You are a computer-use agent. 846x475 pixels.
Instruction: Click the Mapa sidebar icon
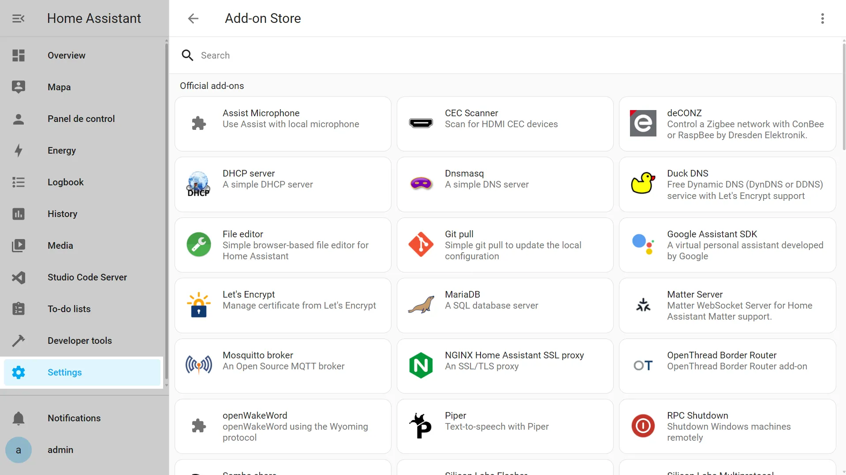click(x=19, y=87)
